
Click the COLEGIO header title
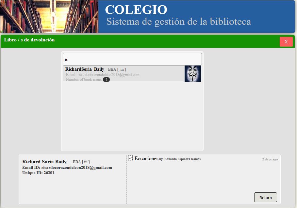(136, 9)
